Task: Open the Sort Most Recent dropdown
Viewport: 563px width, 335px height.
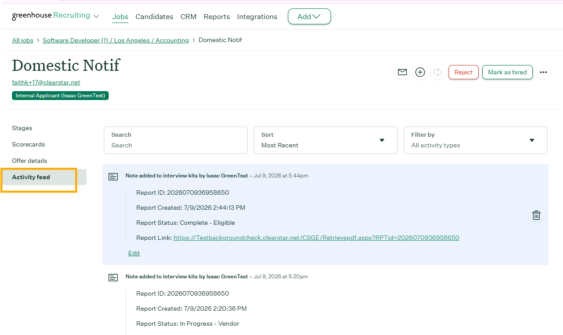Action: click(x=325, y=140)
